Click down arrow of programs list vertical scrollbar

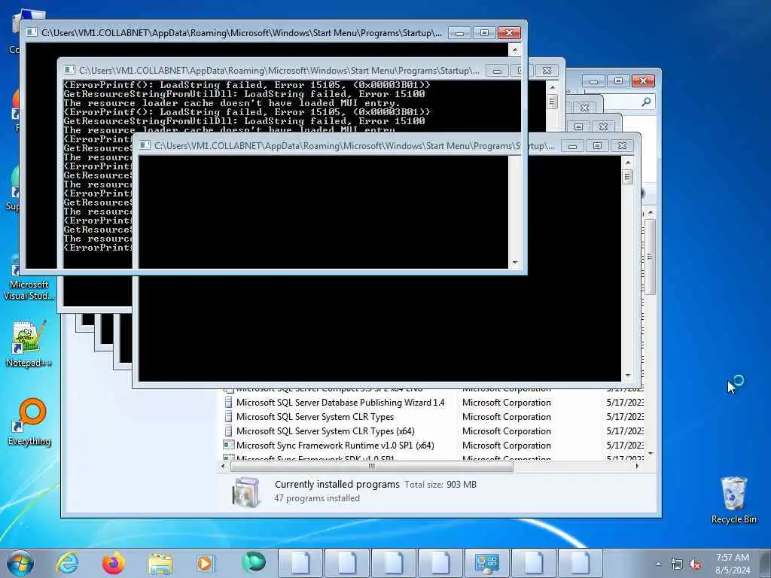point(651,454)
